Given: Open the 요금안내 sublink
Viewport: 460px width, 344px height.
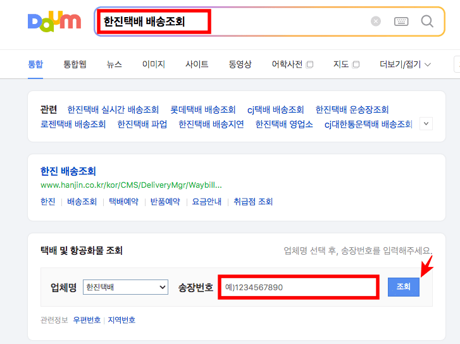Looking at the screenshot, I should coord(207,202).
